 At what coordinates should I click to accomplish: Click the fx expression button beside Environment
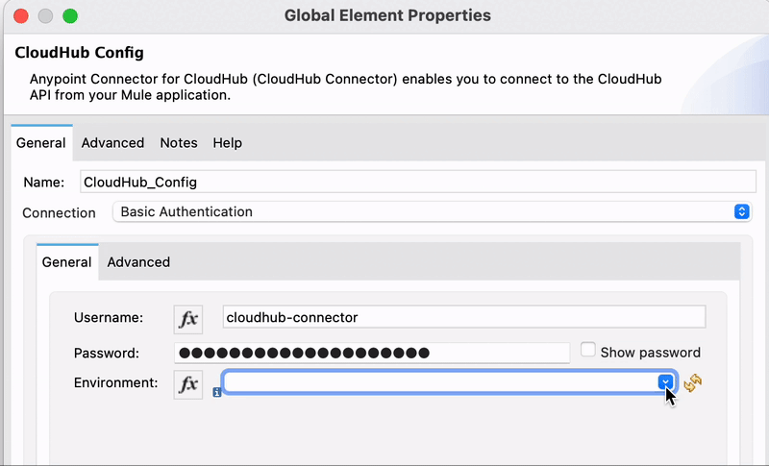[x=188, y=384]
